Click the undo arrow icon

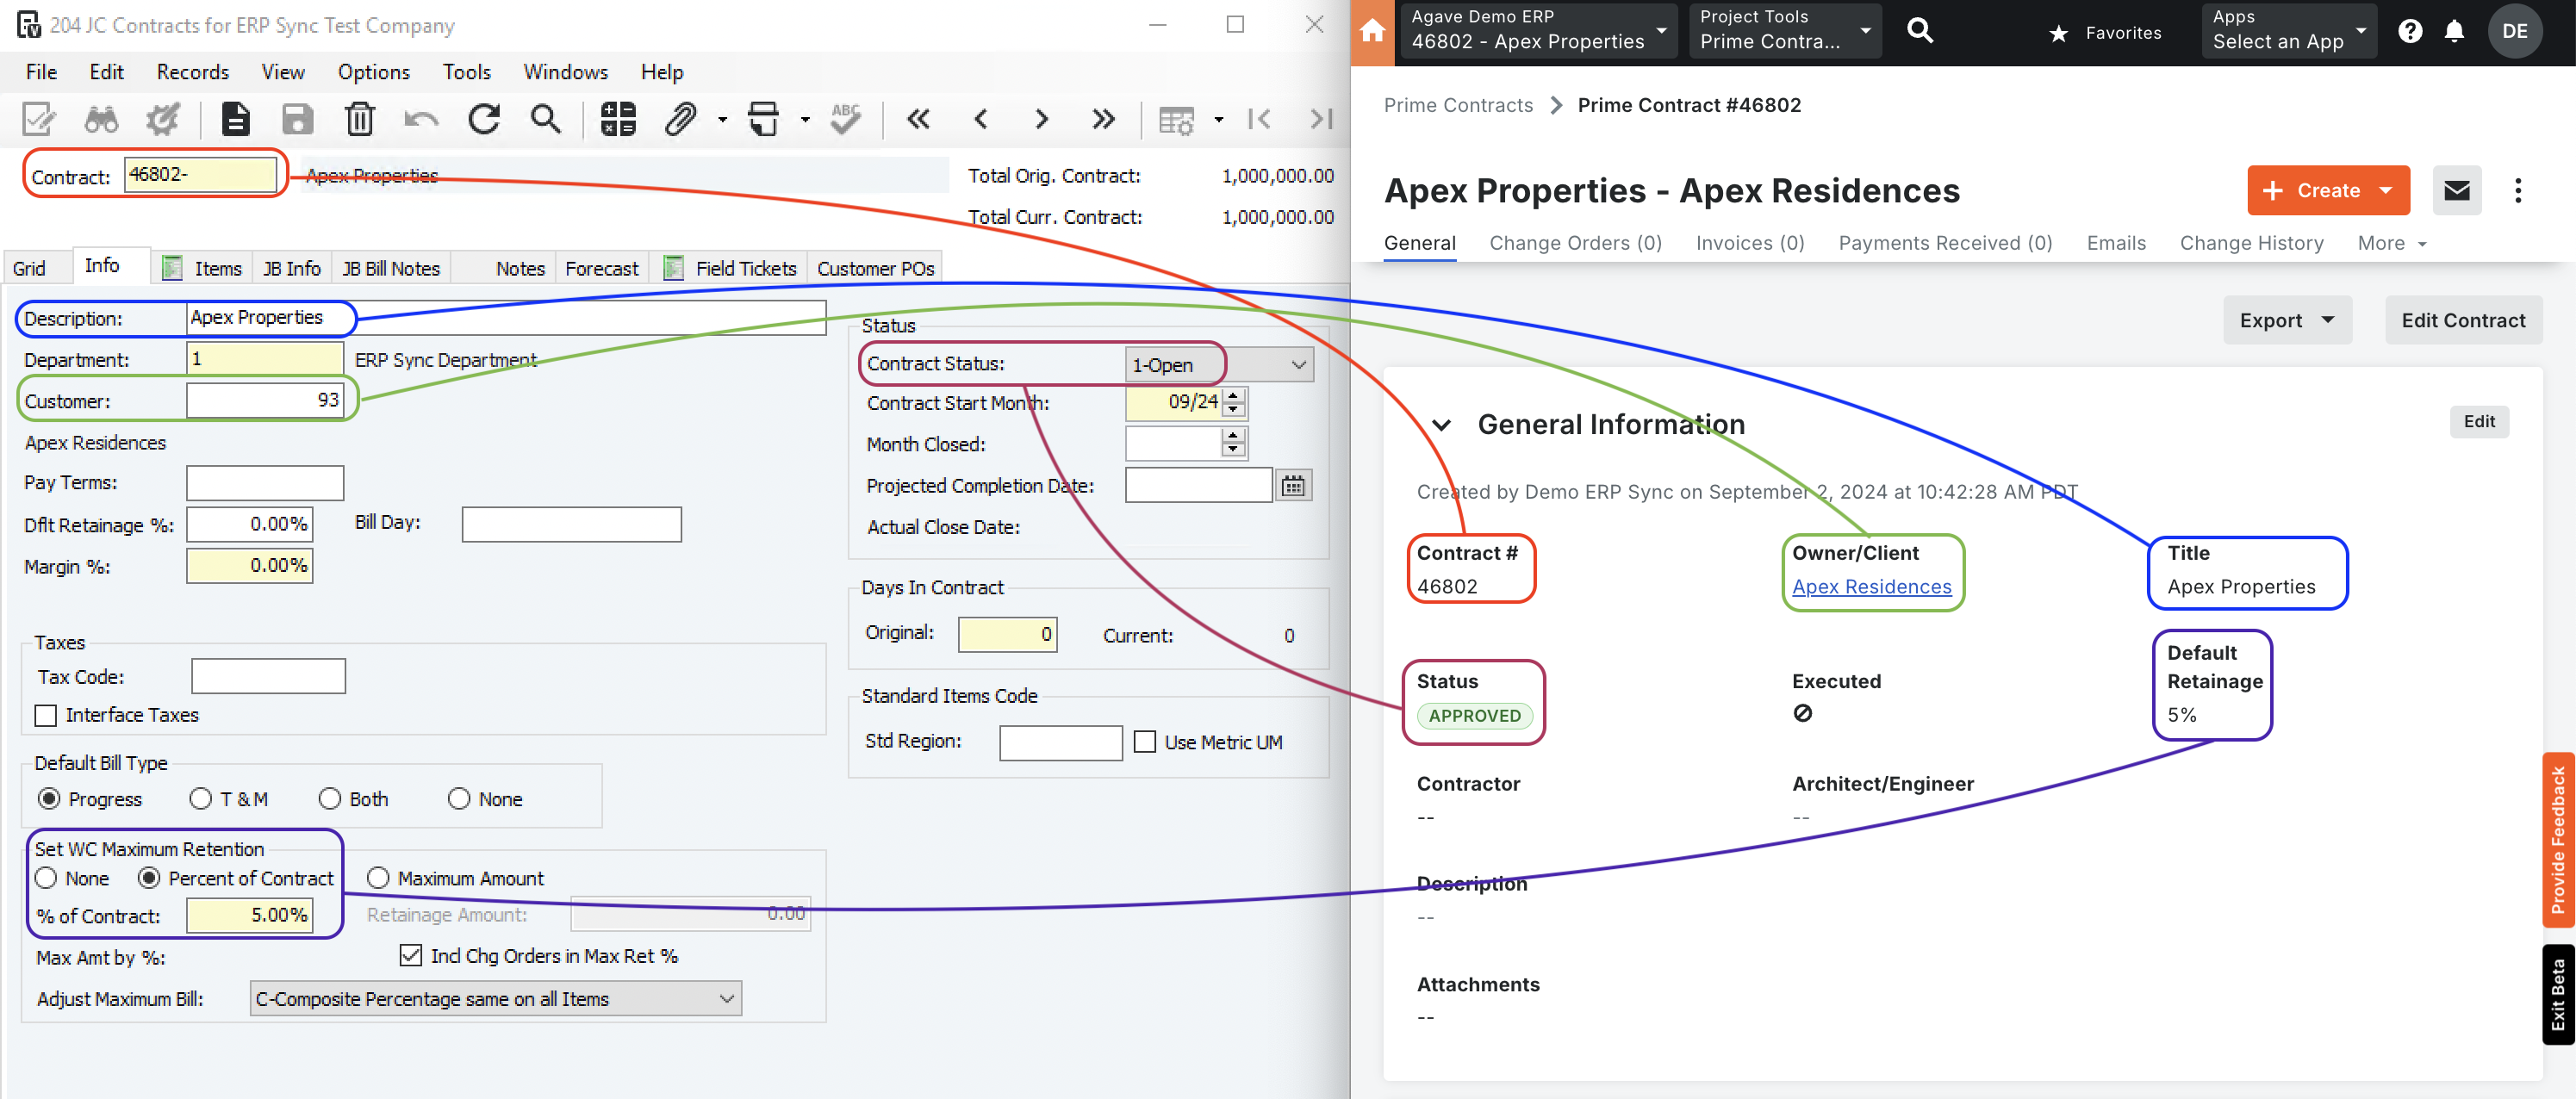coord(421,119)
